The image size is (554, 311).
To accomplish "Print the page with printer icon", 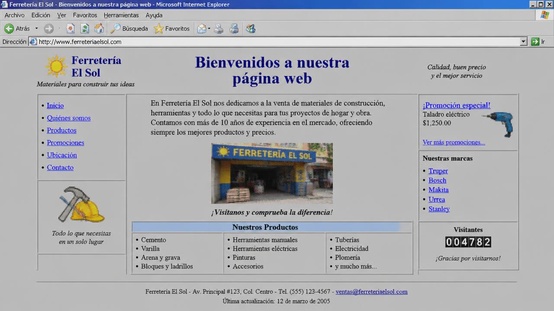I will (219, 29).
